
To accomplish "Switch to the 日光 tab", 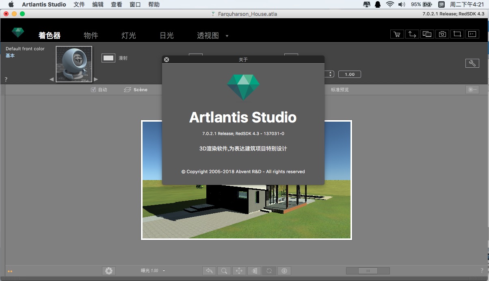I will (167, 36).
